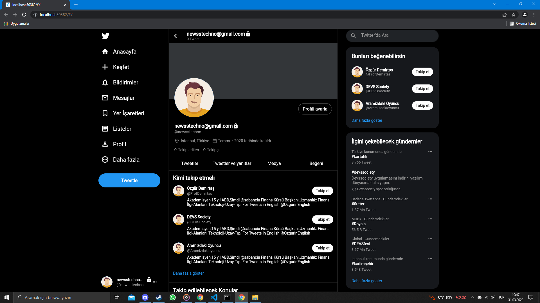Viewport: 540px width, 303px height.
Task: Open Chrome share page icon
Action: [x=505, y=15]
